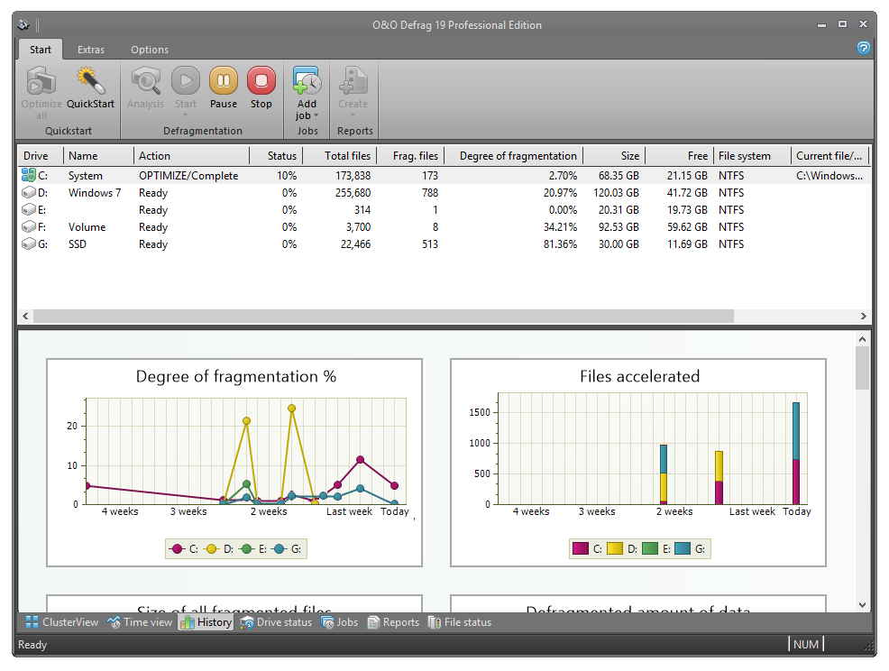Switch to the Options ribbon tab
Image resolution: width=889 pixels, height=671 pixels.
[x=150, y=50]
